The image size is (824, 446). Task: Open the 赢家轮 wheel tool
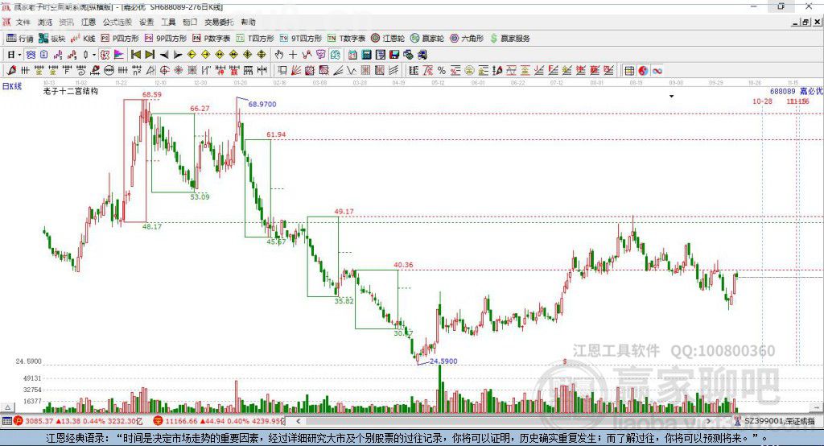[427, 39]
